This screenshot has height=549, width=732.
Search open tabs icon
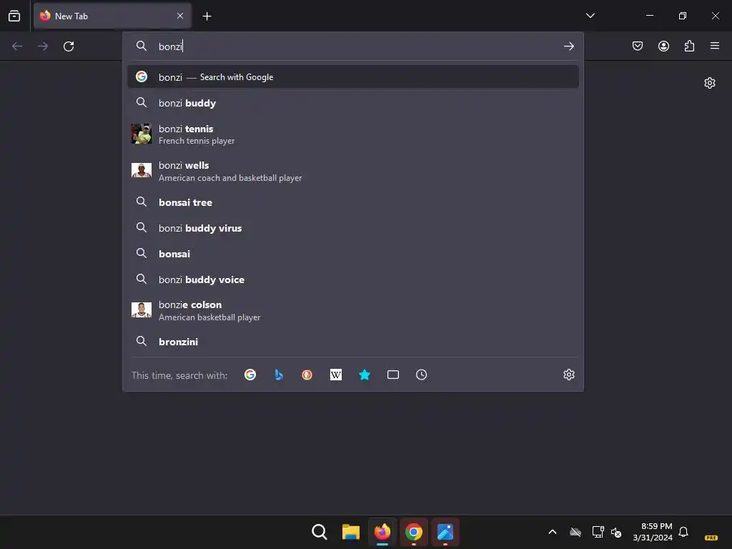tap(393, 375)
